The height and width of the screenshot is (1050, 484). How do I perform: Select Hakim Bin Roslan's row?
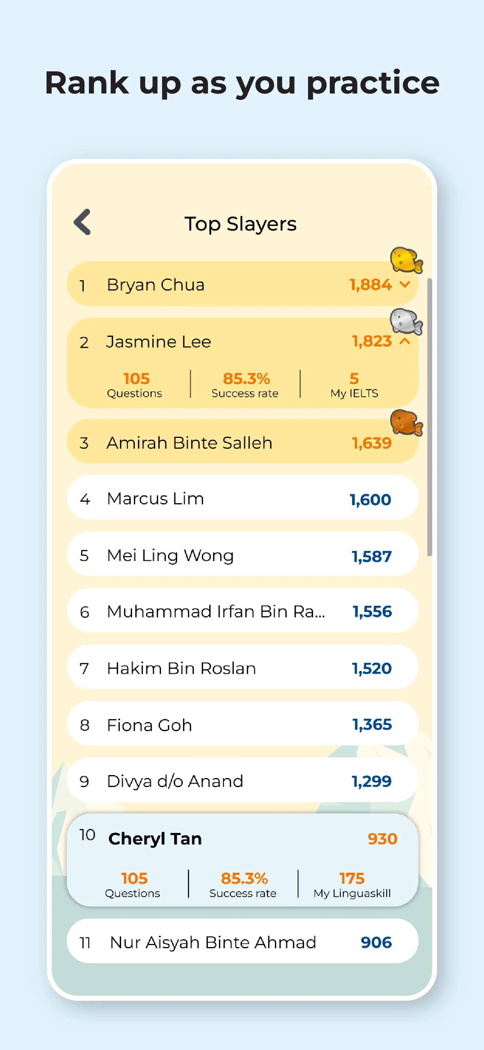pyautogui.click(x=242, y=667)
